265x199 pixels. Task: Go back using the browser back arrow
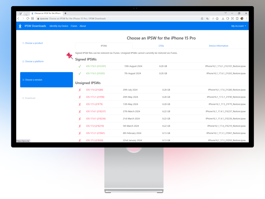(18, 18)
